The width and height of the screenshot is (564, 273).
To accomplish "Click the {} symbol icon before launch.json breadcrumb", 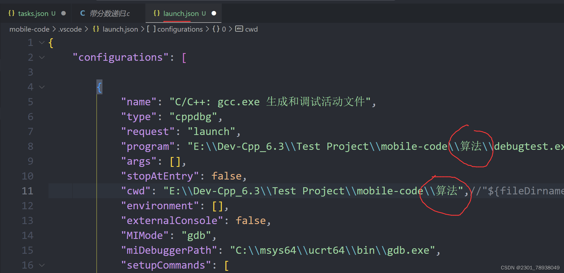I will coord(96,29).
